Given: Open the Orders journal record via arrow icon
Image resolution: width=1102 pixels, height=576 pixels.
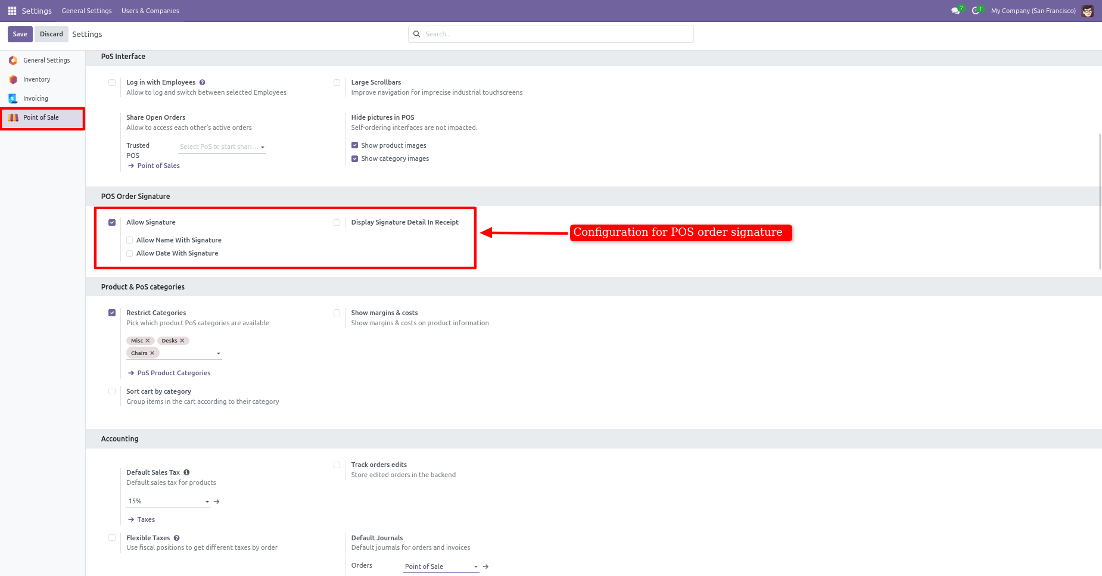Looking at the screenshot, I should click(x=485, y=566).
